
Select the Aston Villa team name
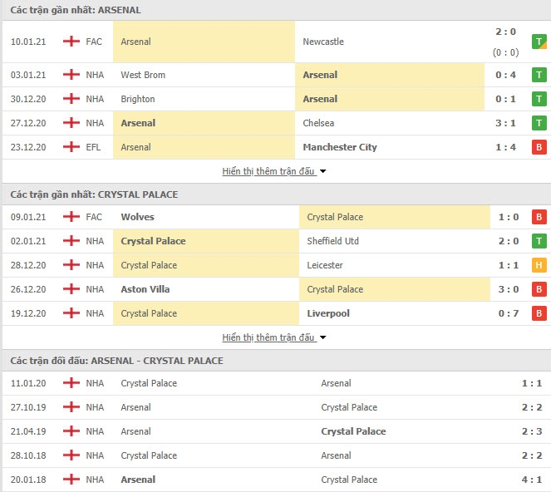pyautogui.click(x=145, y=289)
